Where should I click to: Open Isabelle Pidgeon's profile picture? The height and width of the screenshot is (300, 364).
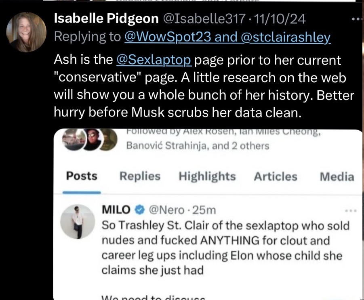26,32
